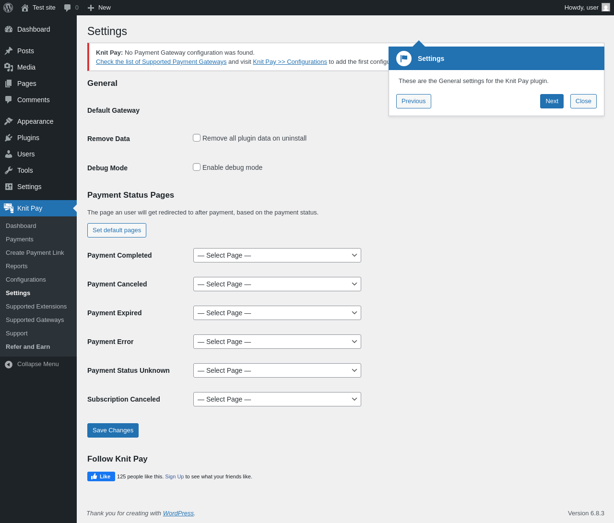
Task: Open the Payment Status Unknown dropdown
Action: coord(277,370)
